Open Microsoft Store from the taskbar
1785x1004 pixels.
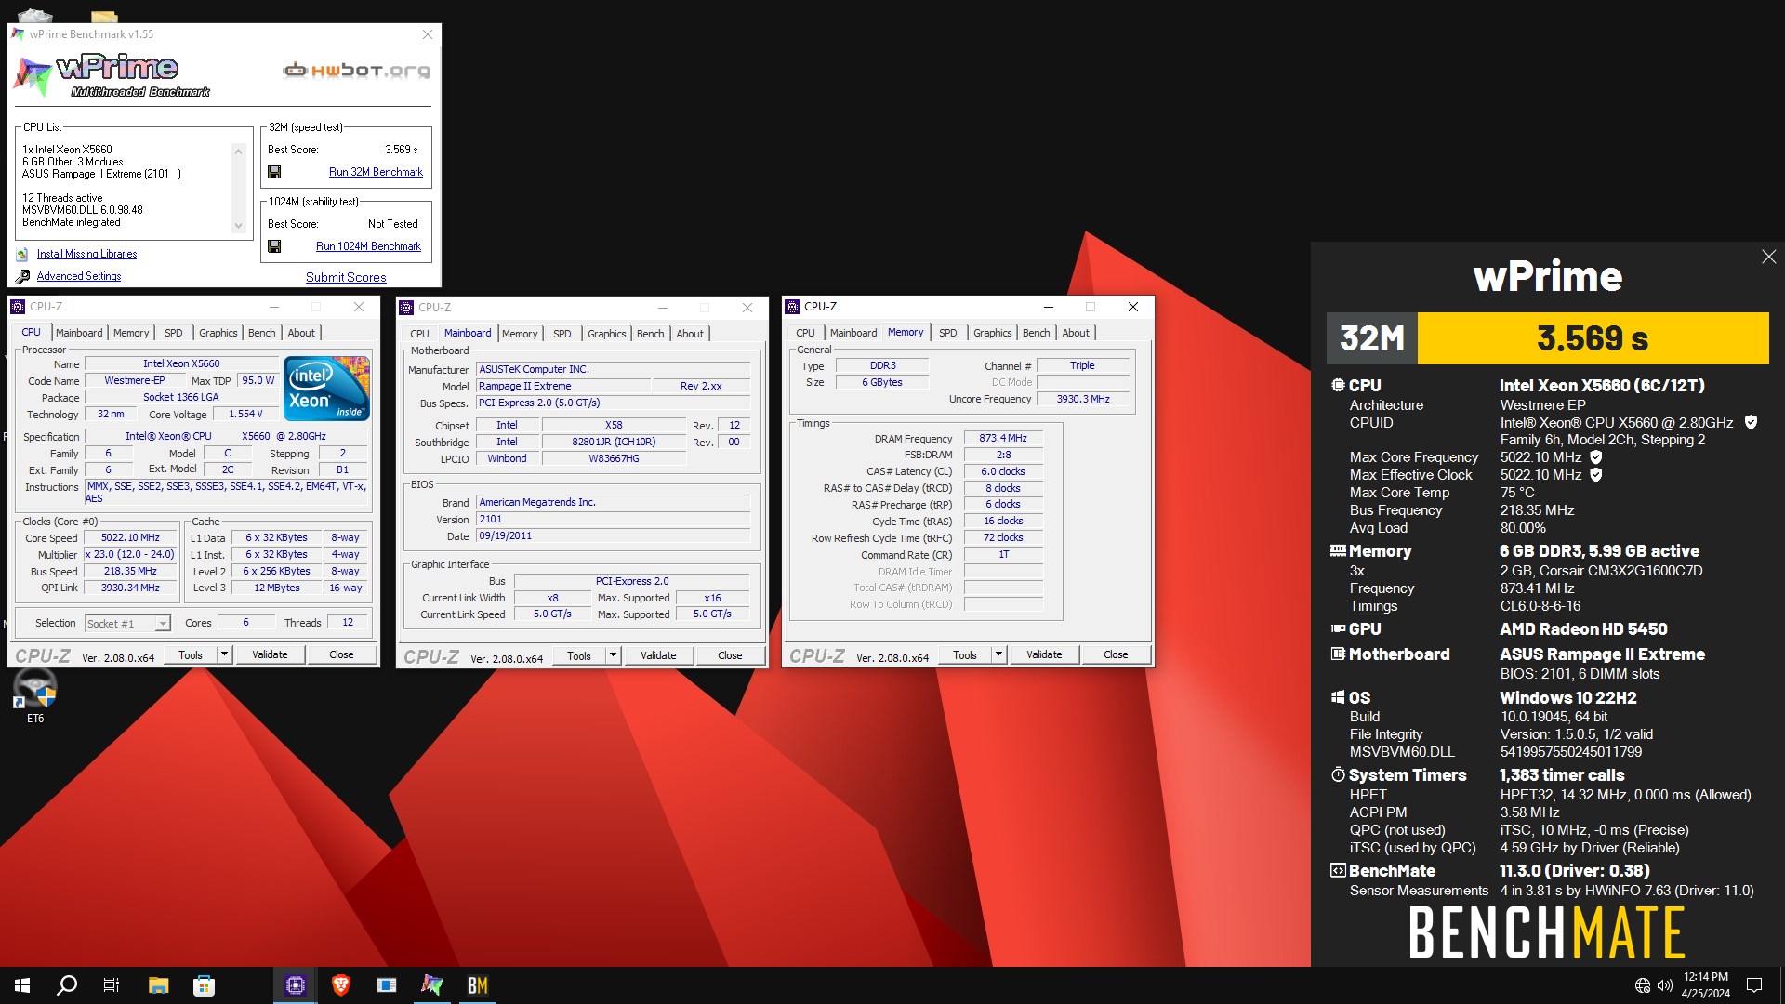click(x=204, y=985)
